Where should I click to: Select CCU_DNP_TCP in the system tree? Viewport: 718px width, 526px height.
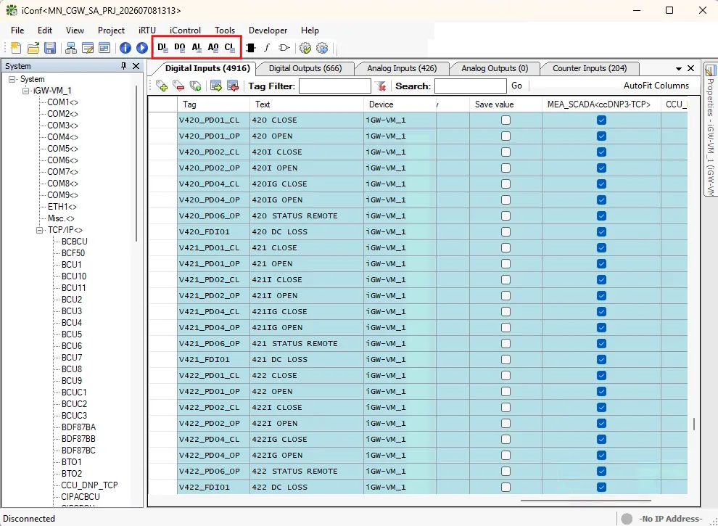89,485
